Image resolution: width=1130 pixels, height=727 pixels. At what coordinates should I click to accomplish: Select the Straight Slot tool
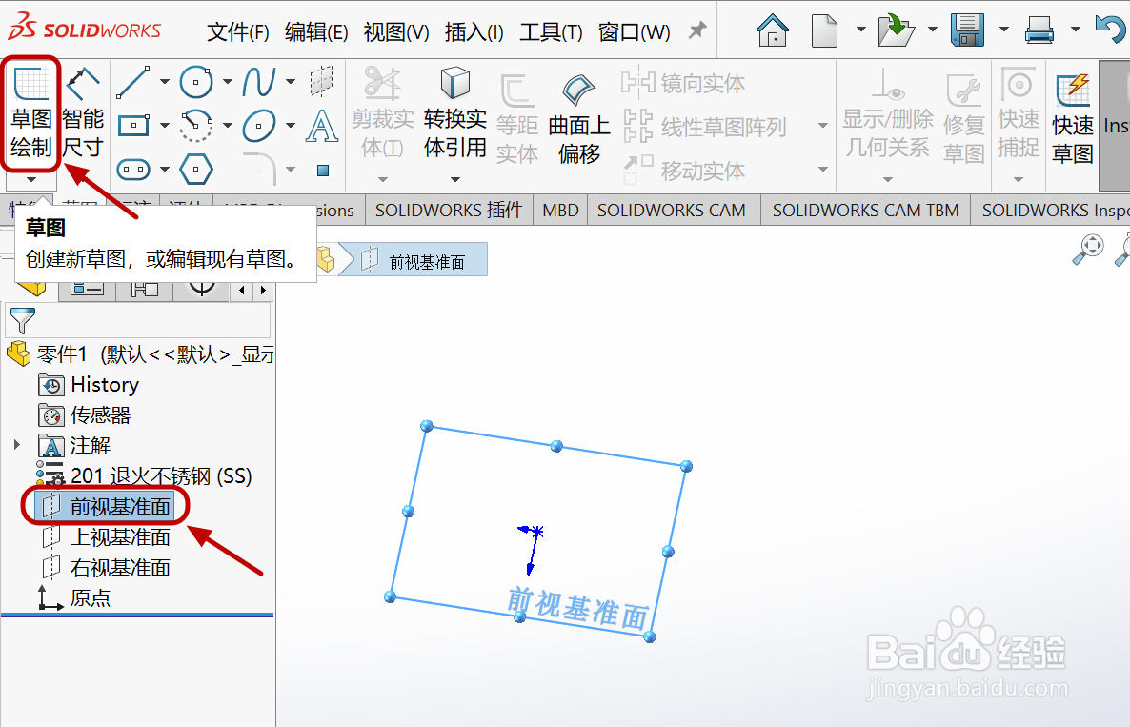(133, 170)
